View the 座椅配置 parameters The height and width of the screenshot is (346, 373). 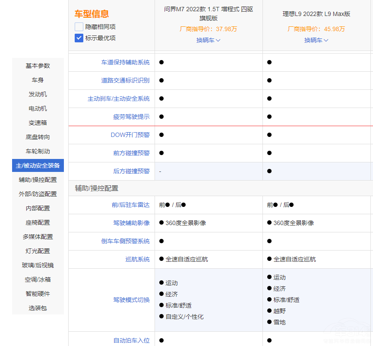tap(38, 222)
